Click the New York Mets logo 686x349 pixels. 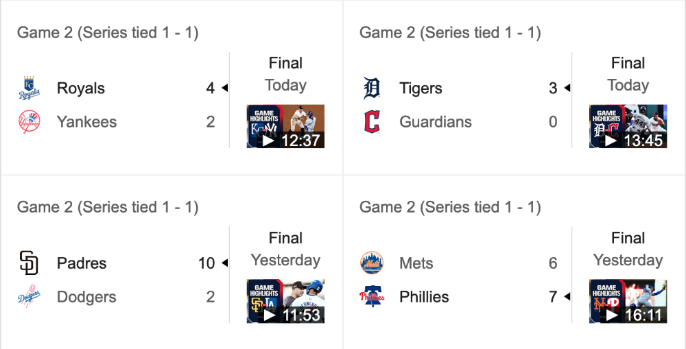[x=372, y=263]
